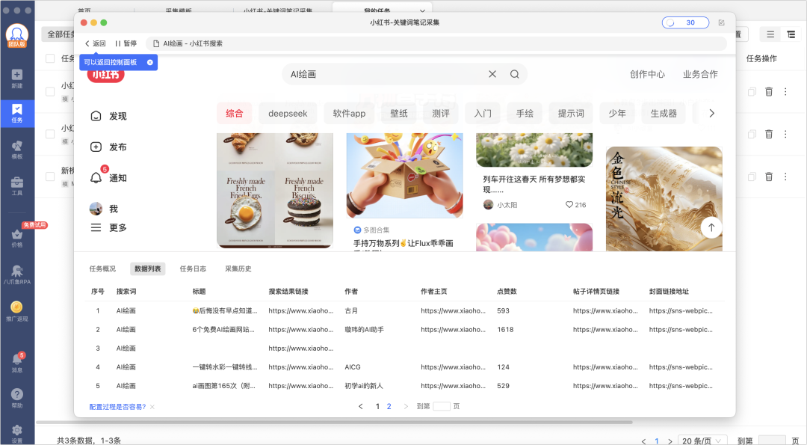This screenshot has height=445, width=807.
Task: Open 创作中心 link
Action: (x=647, y=74)
